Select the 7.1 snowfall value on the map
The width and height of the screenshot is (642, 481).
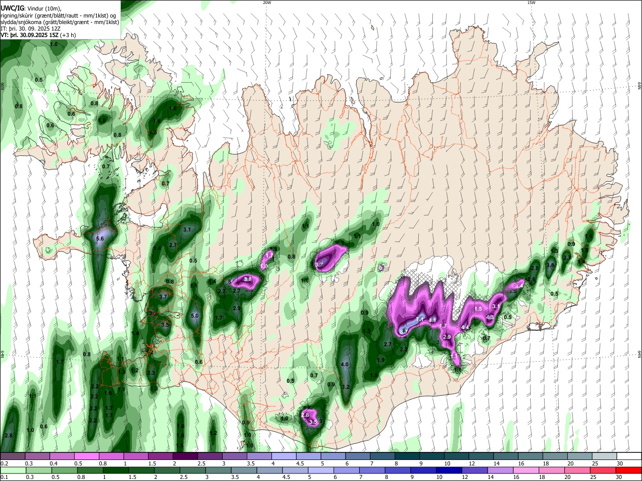[420, 319]
